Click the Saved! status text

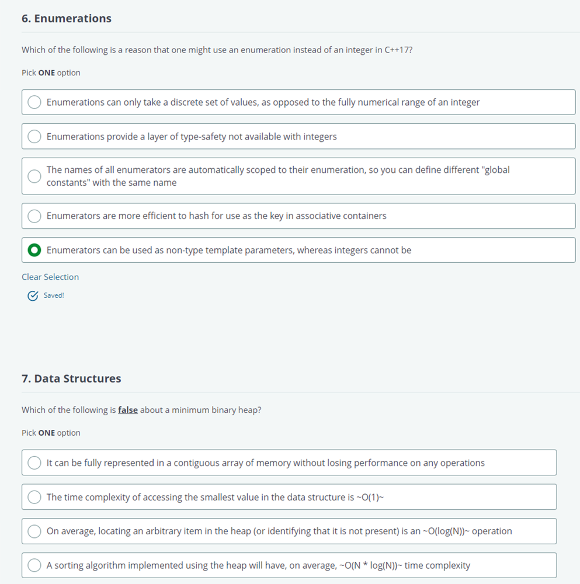[x=54, y=296]
